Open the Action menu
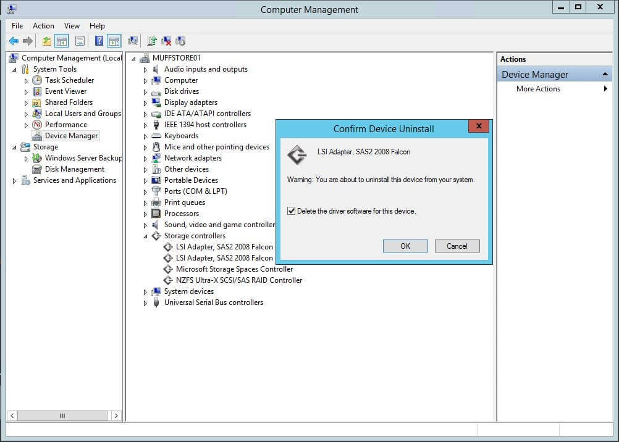 [43, 26]
